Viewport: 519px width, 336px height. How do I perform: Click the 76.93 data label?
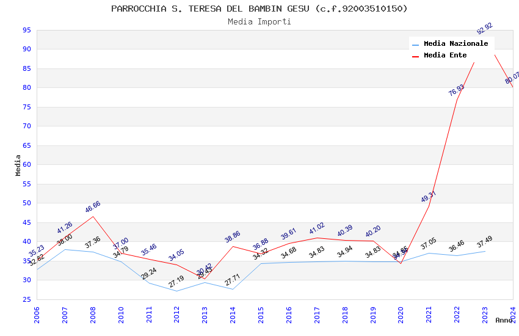[x=457, y=90]
